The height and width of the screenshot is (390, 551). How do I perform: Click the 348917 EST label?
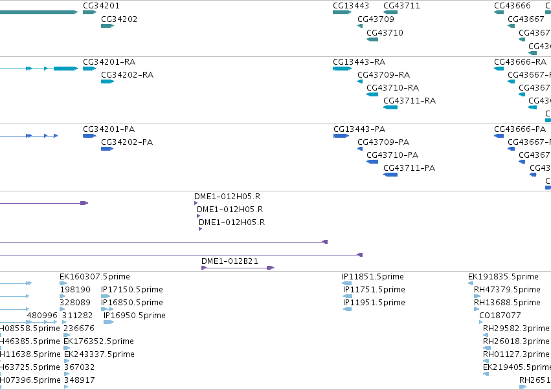[80, 380]
